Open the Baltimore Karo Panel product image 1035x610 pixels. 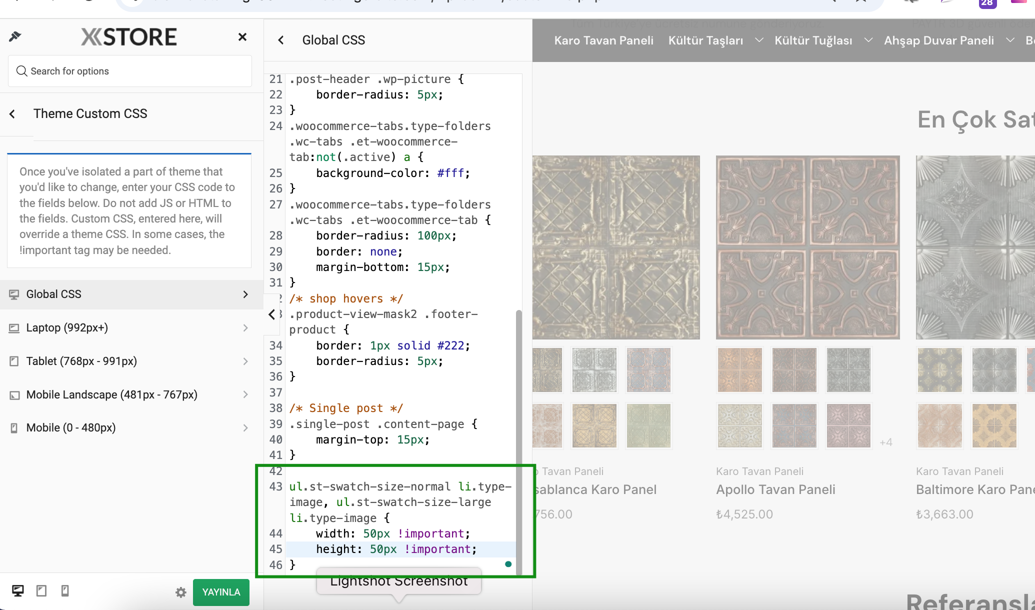(975, 247)
